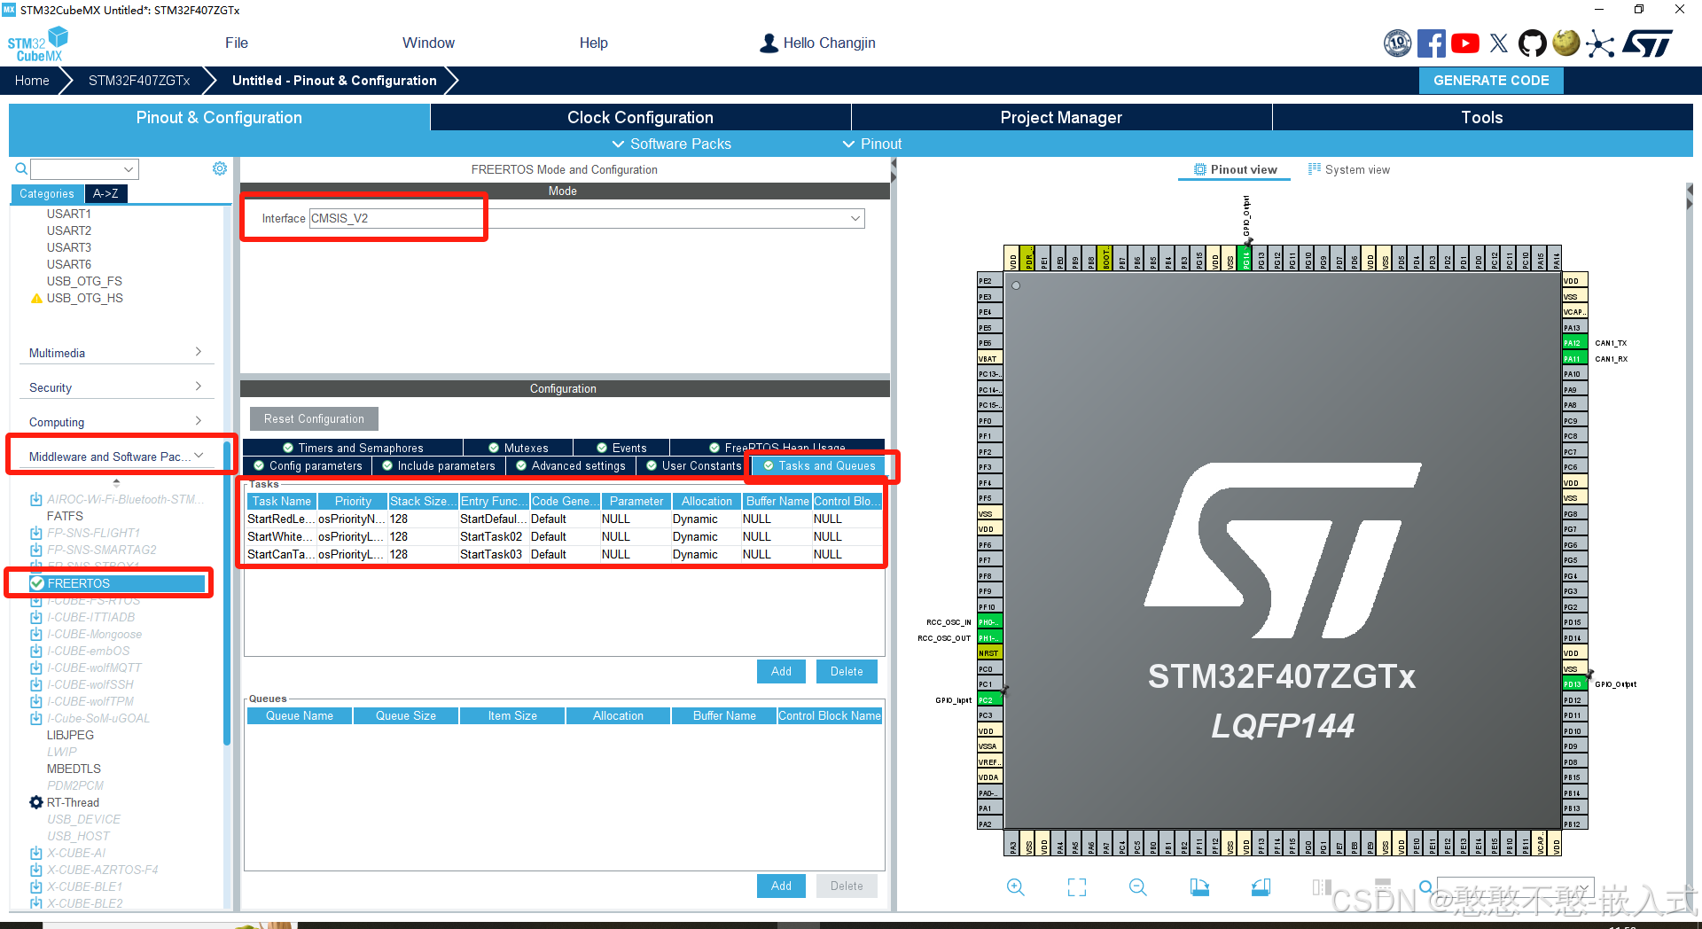1702x929 pixels.
Task: Toggle pin PD13 GPIO_Output on the chip
Action: [1574, 684]
